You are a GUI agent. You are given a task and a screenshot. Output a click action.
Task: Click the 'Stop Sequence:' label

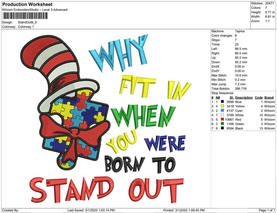click(x=223, y=93)
